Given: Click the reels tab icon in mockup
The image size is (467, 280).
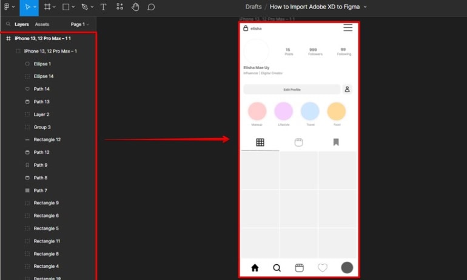Looking at the screenshot, I should (x=299, y=142).
